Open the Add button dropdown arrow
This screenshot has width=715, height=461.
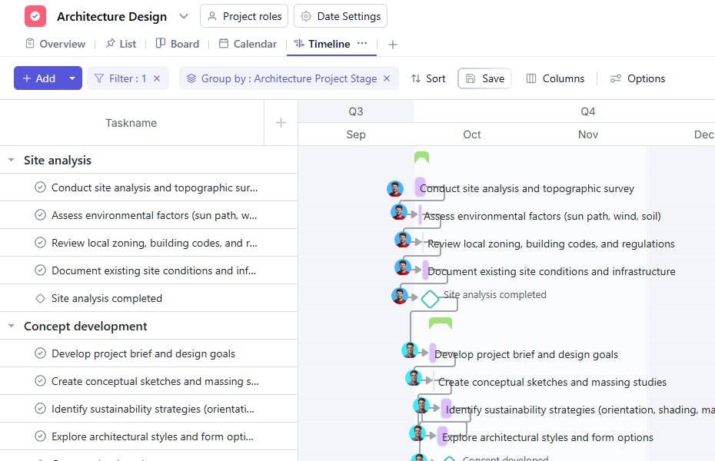(x=72, y=78)
